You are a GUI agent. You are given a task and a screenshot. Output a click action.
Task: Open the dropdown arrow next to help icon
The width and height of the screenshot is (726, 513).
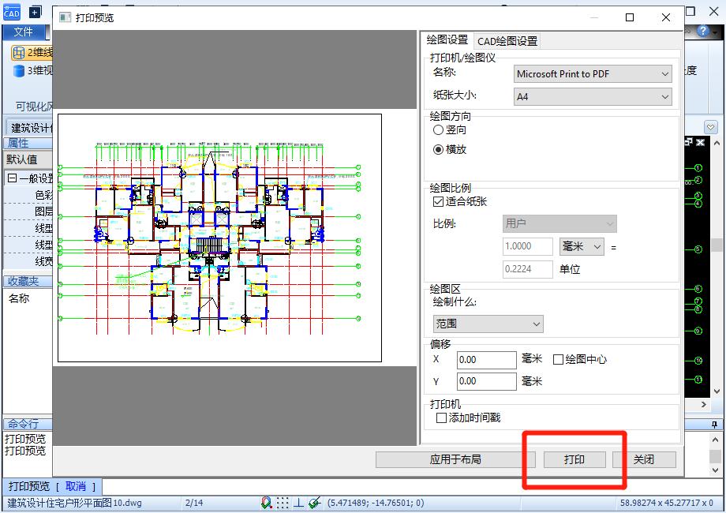click(717, 32)
